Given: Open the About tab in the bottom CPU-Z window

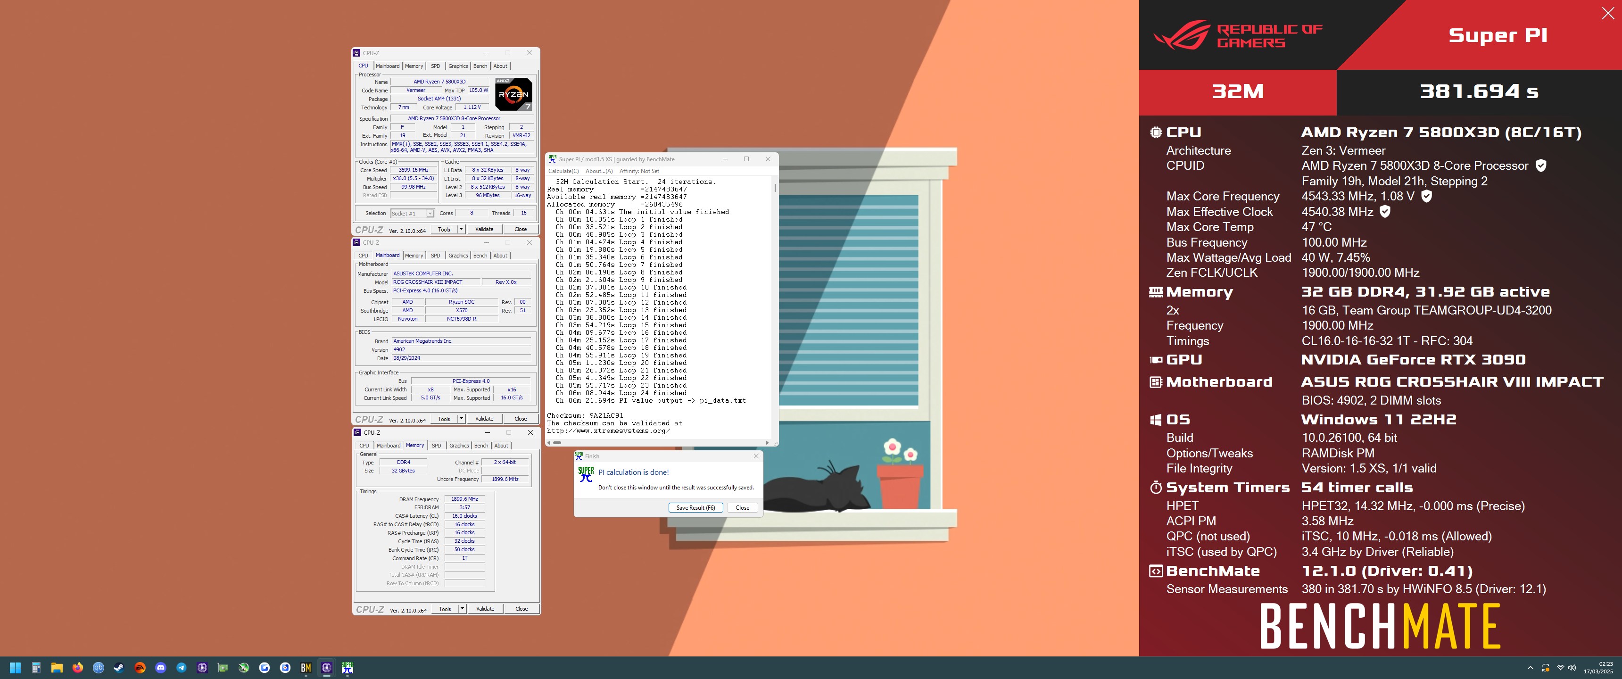Looking at the screenshot, I should 501,446.
